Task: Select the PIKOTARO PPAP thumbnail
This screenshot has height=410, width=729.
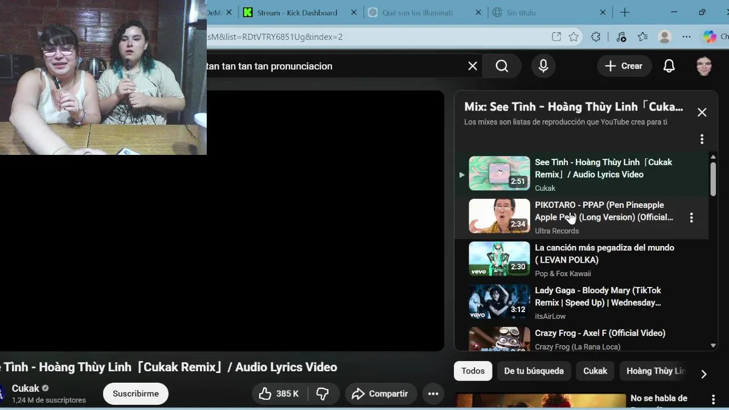Action: click(499, 216)
